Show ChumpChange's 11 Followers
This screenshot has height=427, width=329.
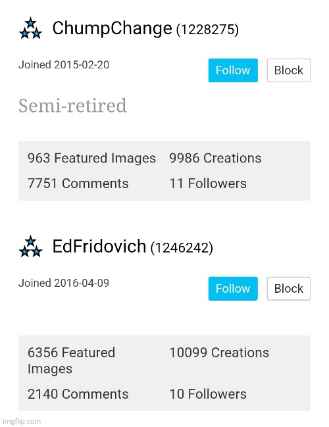(x=208, y=184)
